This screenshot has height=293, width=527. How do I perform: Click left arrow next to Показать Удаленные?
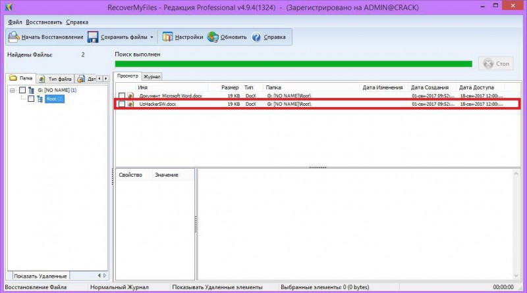[x=99, y=275]
